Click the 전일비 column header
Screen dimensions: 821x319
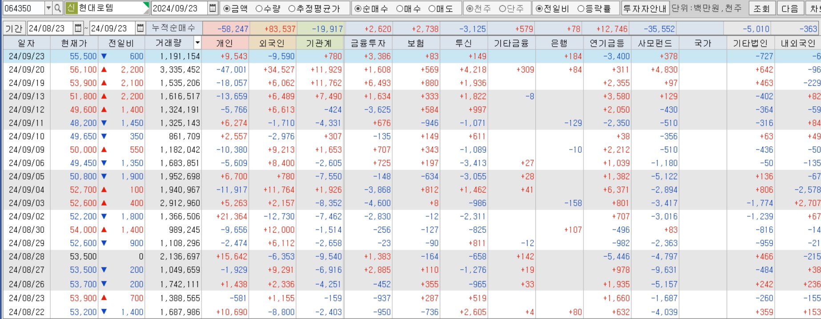[121, 43]
